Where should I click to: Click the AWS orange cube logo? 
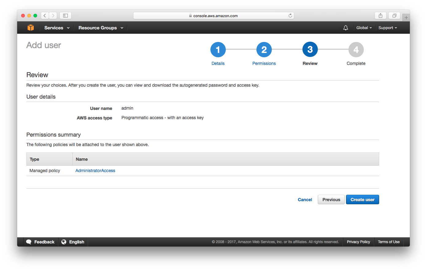tap(31, 28)
